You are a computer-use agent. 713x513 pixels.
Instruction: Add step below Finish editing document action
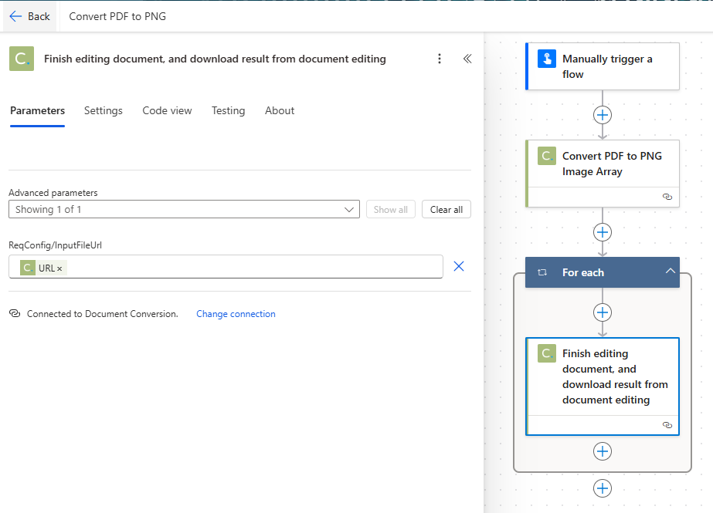tap(603, 451)
